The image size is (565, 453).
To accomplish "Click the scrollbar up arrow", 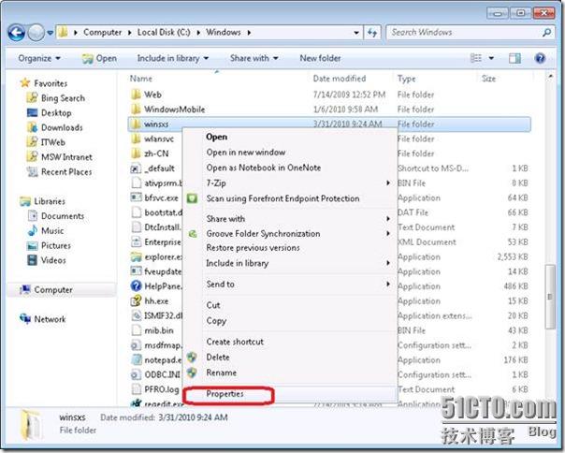I will tap(550, 77).
